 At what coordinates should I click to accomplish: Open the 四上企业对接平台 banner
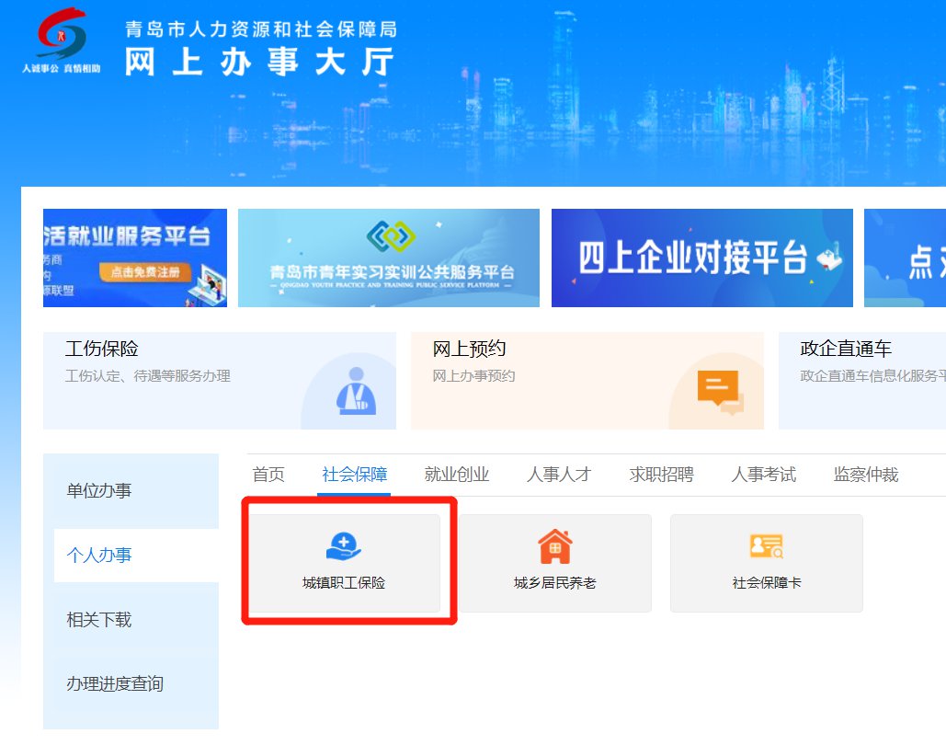[702, 258]
